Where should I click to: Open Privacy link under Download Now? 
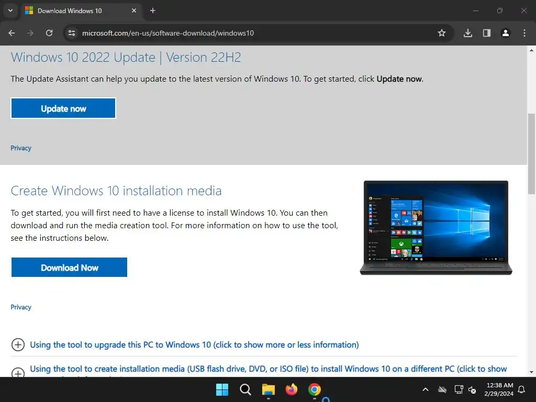21,307
